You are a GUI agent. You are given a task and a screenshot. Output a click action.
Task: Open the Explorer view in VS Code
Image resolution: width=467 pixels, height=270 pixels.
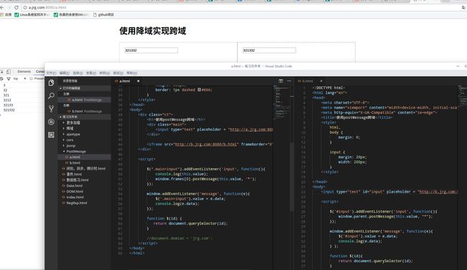pyautogui.click(x=51, y=83)
